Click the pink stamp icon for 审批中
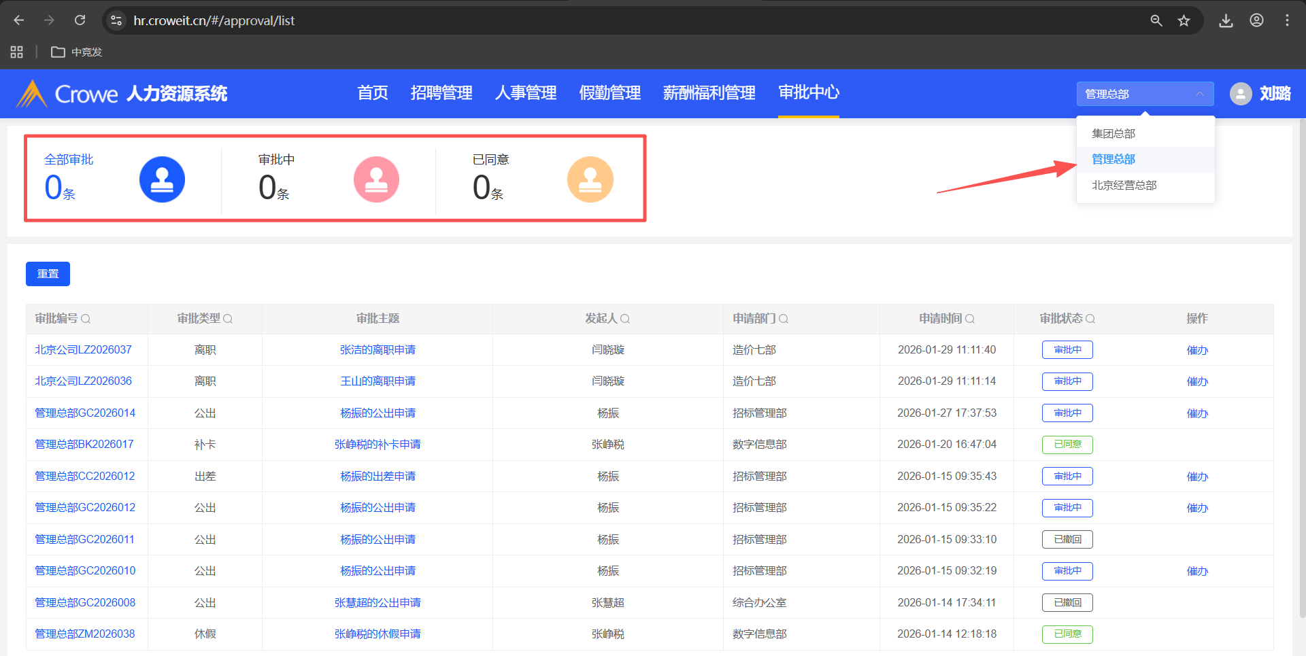The image size is (1306, 656). [376, 179]
